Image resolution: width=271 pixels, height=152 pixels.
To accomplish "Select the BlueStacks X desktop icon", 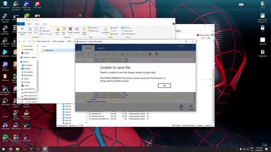I will (x=16, y=138).
